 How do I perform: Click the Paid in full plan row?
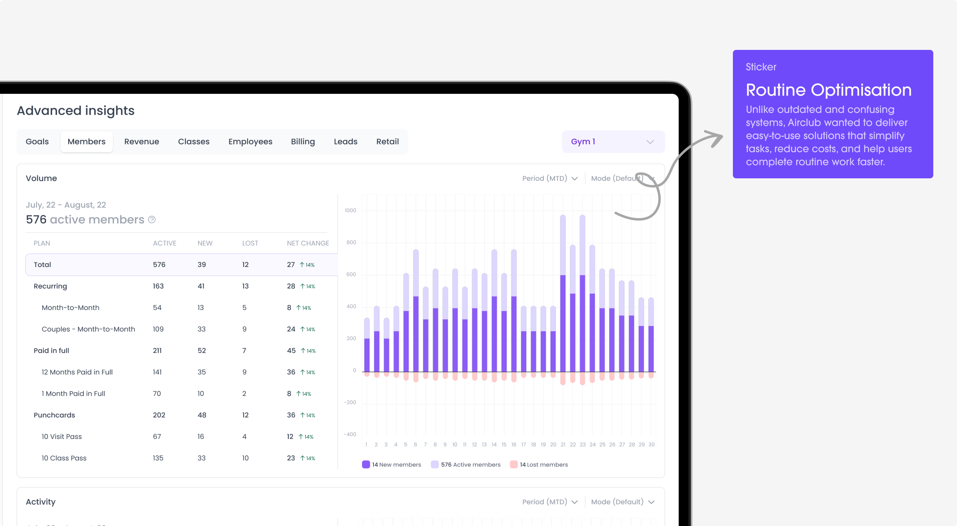pyautogui.click(x=181, y=351)
